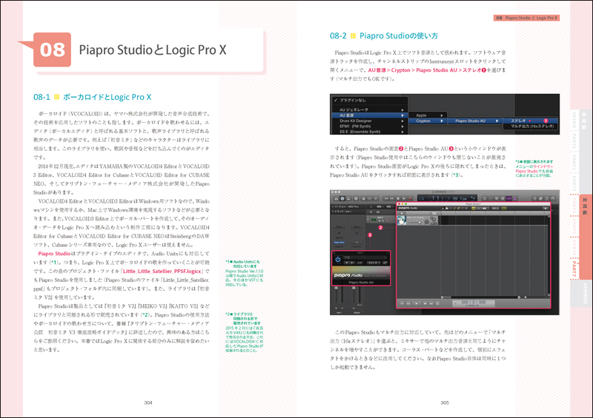Click the Piapro Studio AU label at window bottom
The width and height of the screenshot is (593, 418).
point(361,283)
